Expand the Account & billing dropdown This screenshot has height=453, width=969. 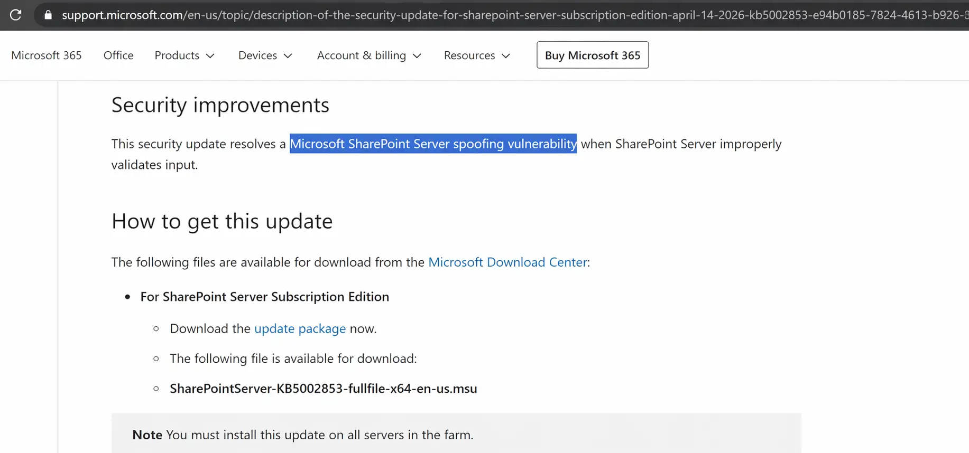[368, 55]
